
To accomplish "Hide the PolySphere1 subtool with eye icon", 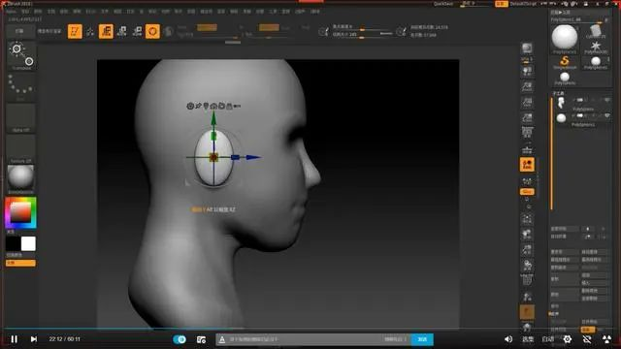I will pos(606,115).
